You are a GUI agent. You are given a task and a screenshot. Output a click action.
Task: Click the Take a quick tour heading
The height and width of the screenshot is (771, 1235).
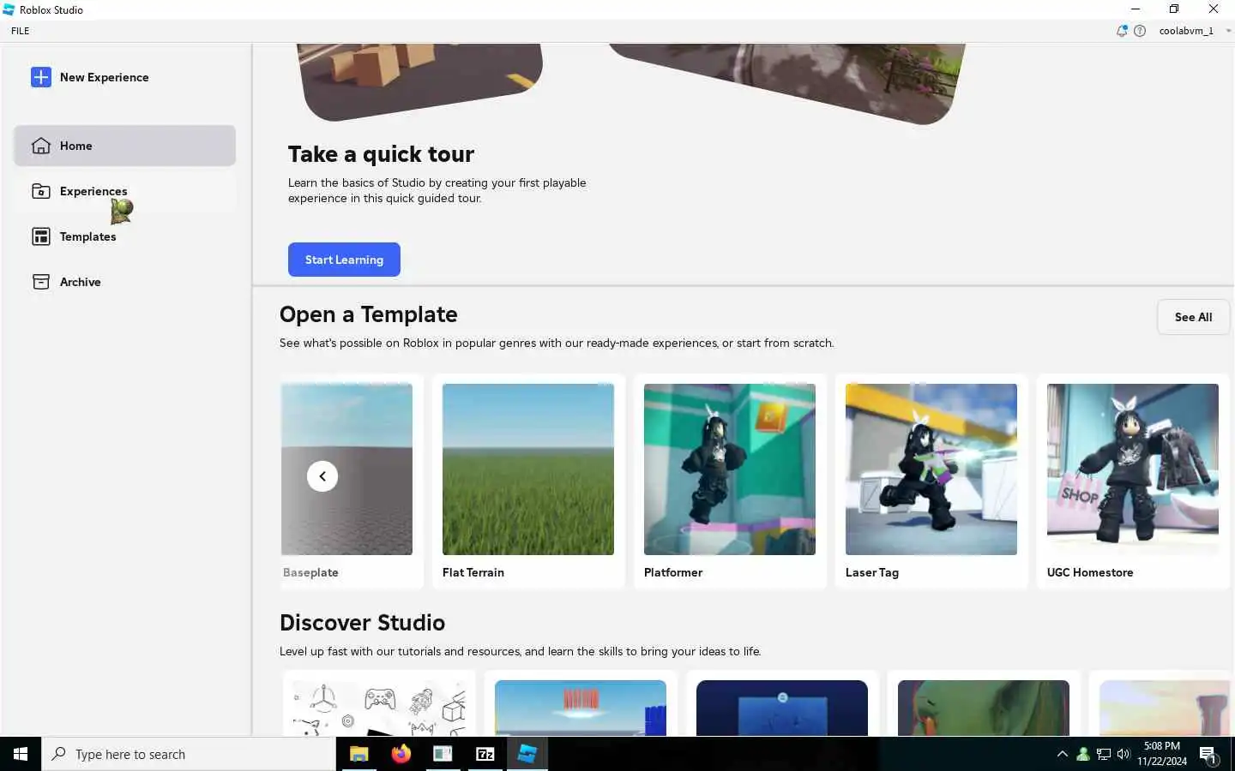pyautogui.click(x=381, y=154)
